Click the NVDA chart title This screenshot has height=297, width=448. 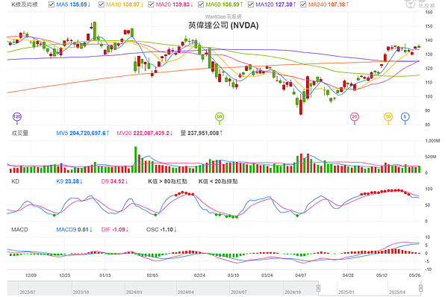click(223, 25)
